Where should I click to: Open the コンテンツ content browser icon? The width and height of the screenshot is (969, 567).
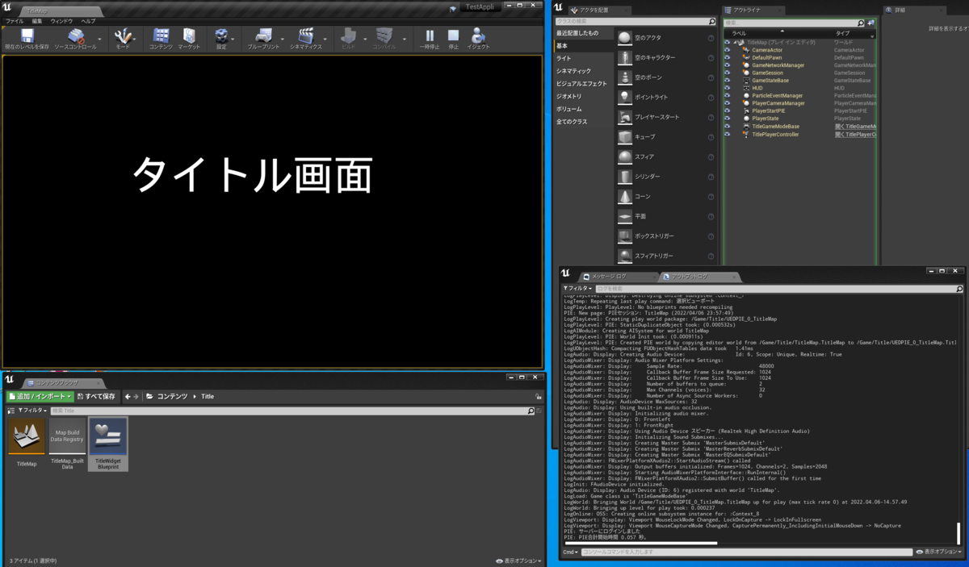161,39
